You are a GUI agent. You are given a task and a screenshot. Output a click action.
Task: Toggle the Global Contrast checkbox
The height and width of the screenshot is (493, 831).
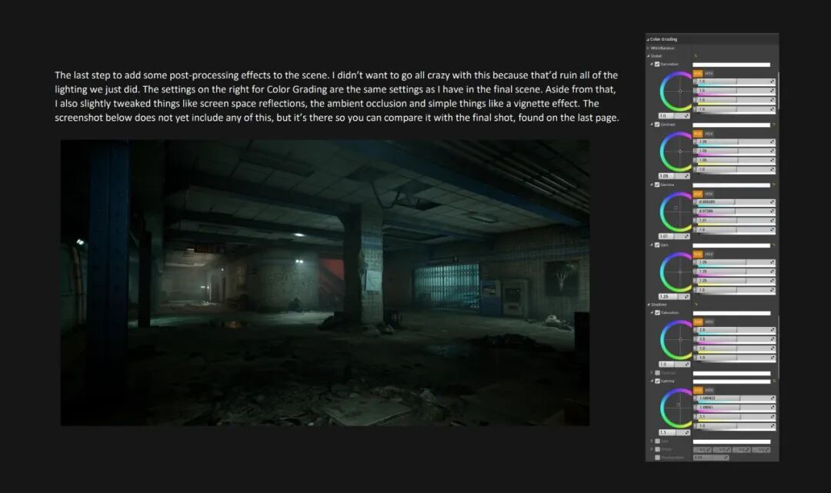[657, 125]
